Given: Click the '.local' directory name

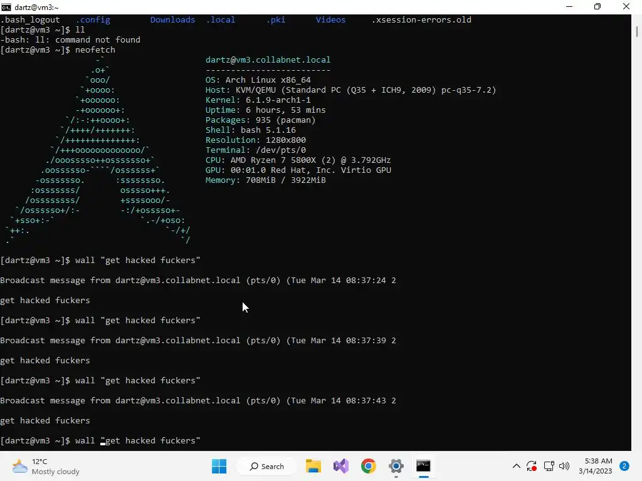Looking at the screenshot, I should tap(221, 19).
